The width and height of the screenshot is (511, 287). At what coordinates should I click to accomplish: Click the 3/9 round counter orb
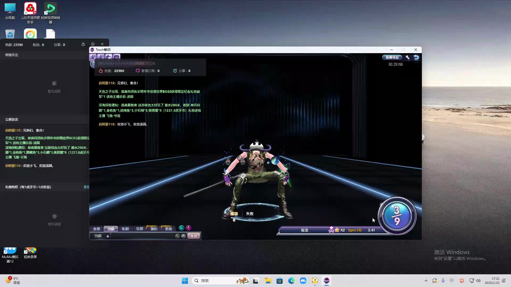(x=397, y=216)
